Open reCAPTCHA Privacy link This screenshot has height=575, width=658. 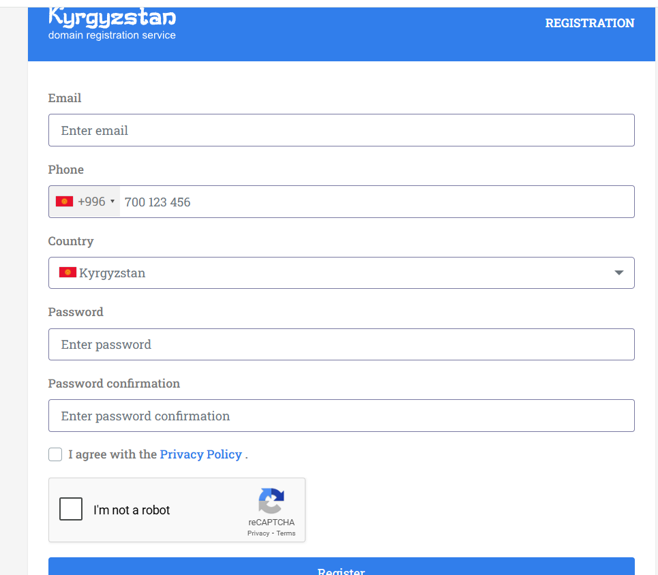[258, 533]
